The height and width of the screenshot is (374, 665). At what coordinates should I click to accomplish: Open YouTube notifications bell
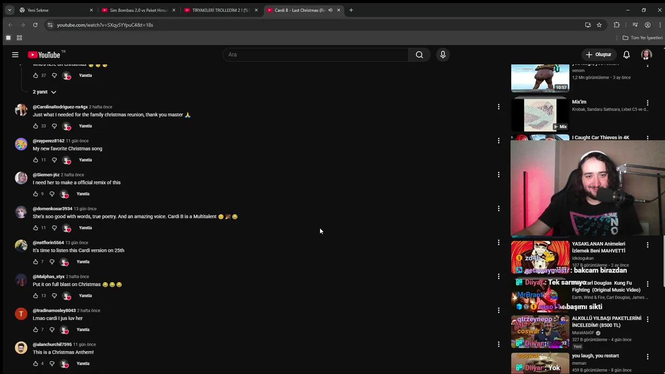pos(627,55)
